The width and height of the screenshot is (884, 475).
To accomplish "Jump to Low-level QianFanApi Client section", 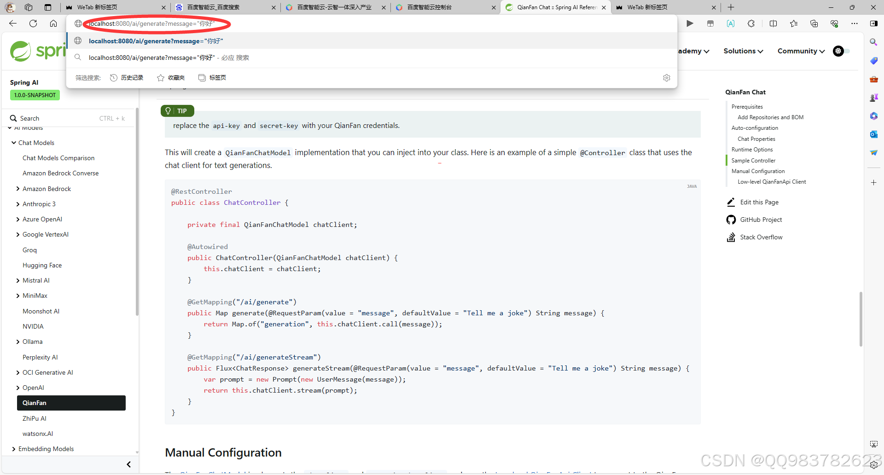I will (772, 182).
